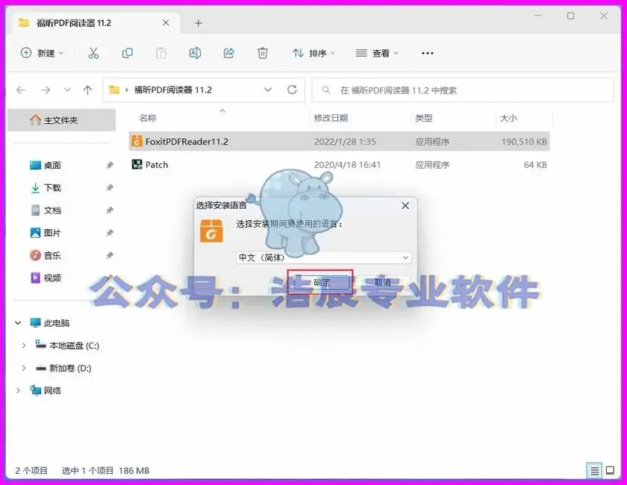Sort by 修改日期 column header
The height and width of the screenshot is (485, 627).
331,118
